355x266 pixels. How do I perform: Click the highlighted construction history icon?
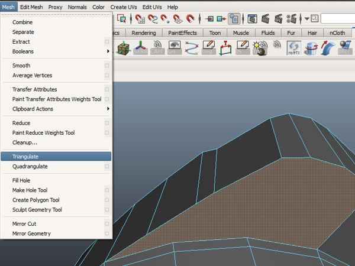pos(234,19)
